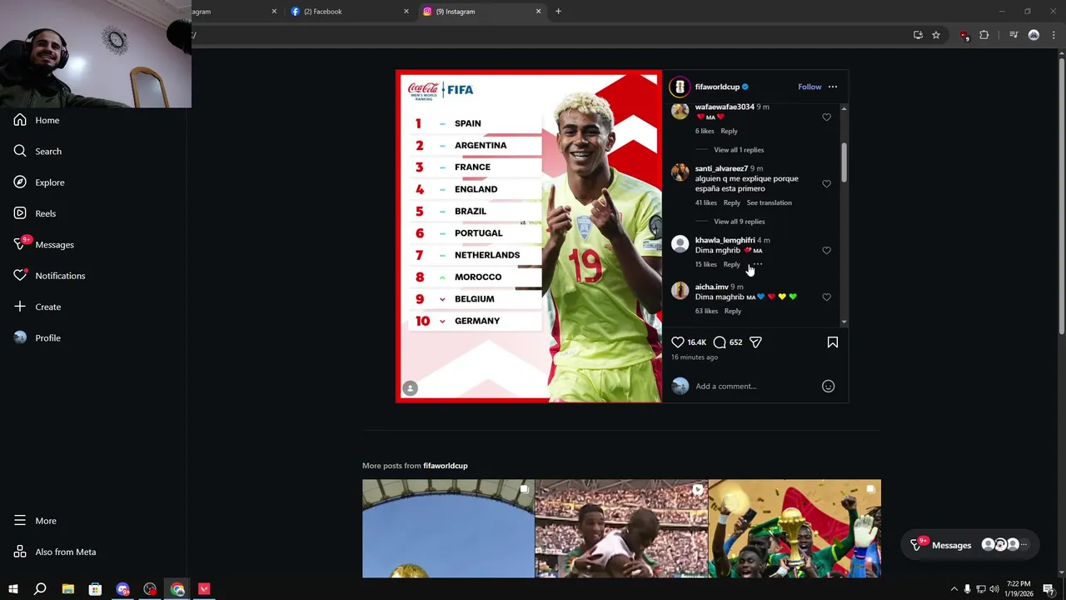Open the emoji picker in comment box
1066x600 pixels.
[828, 386]
